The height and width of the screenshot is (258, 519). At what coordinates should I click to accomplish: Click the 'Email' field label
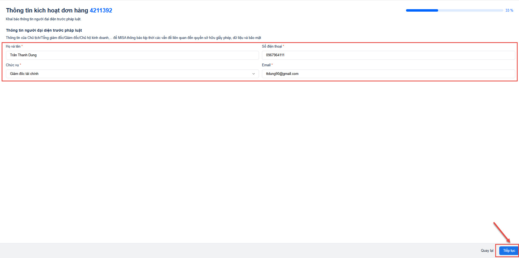[x=266, y=65]
